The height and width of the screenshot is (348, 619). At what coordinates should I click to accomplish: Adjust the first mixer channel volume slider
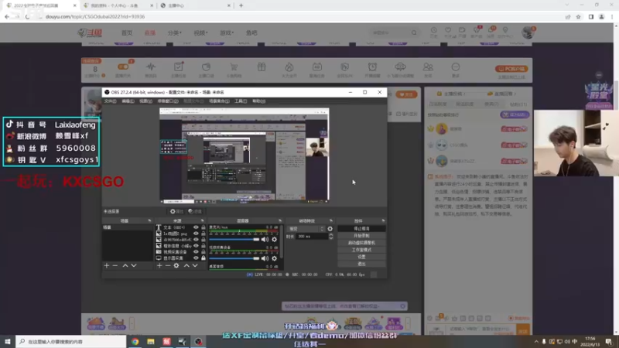234,240
